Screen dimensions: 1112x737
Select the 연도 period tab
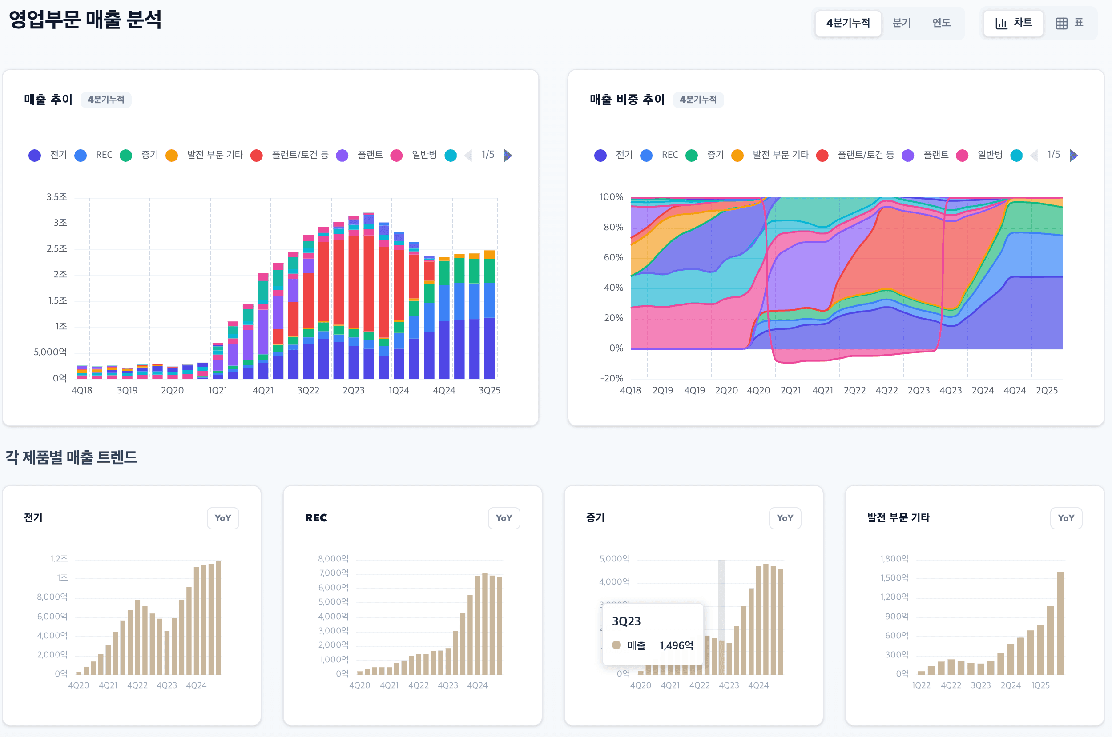941,23
